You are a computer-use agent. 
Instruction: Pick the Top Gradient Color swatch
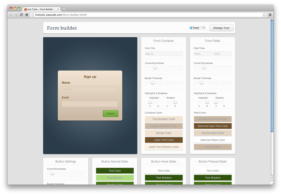click(164, 119)
